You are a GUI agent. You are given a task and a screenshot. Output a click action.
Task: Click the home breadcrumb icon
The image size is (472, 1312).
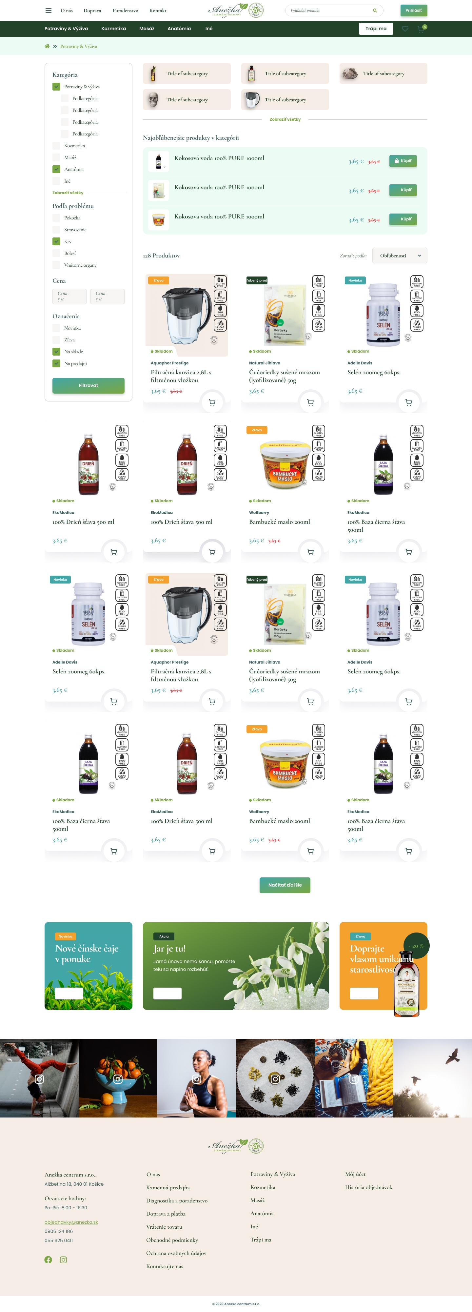point(47,46)
